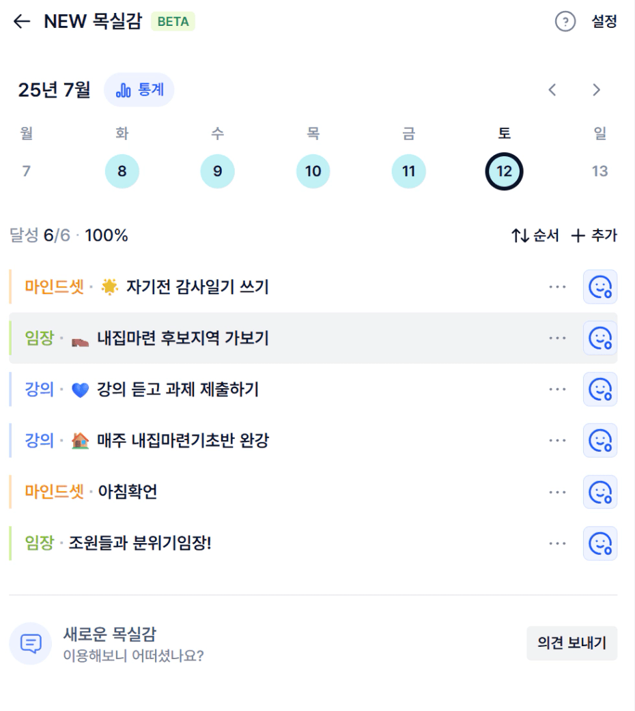Viewport: 635px width, 711px height.
Task: Toggle emoji check for 강의 듣고 과제 제출하기
Action: pyautogui.click(x=600, y=390)
